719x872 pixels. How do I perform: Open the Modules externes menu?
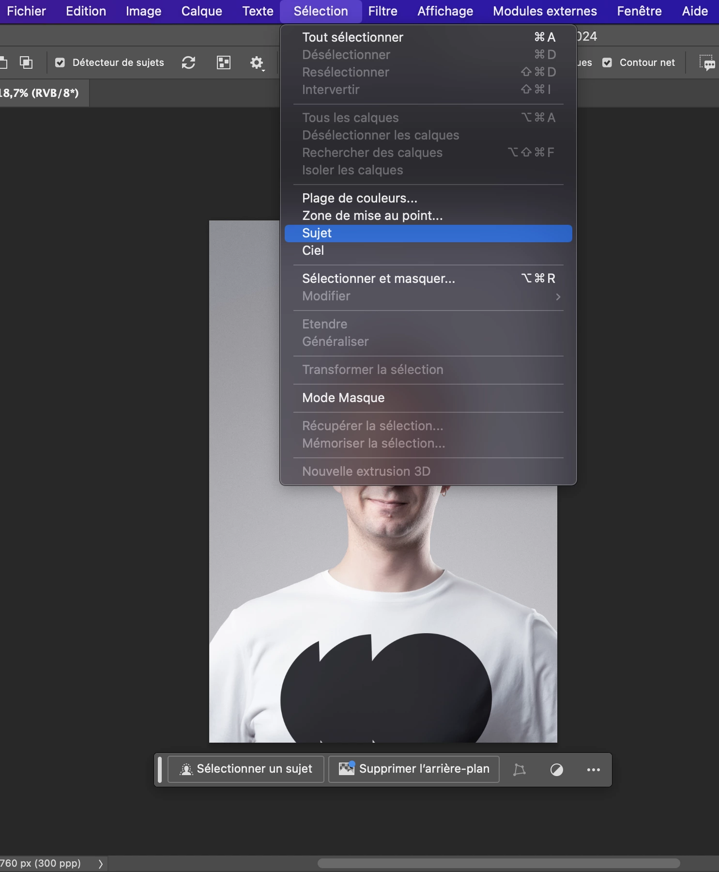tap(545, 11)
